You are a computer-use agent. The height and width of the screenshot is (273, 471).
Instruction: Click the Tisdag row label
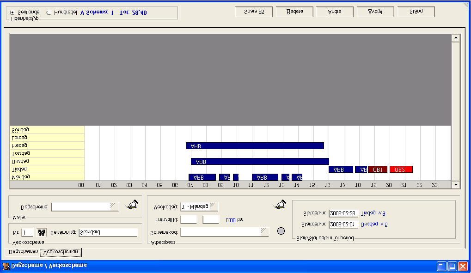pyautogui.click(x=47, y=169)
